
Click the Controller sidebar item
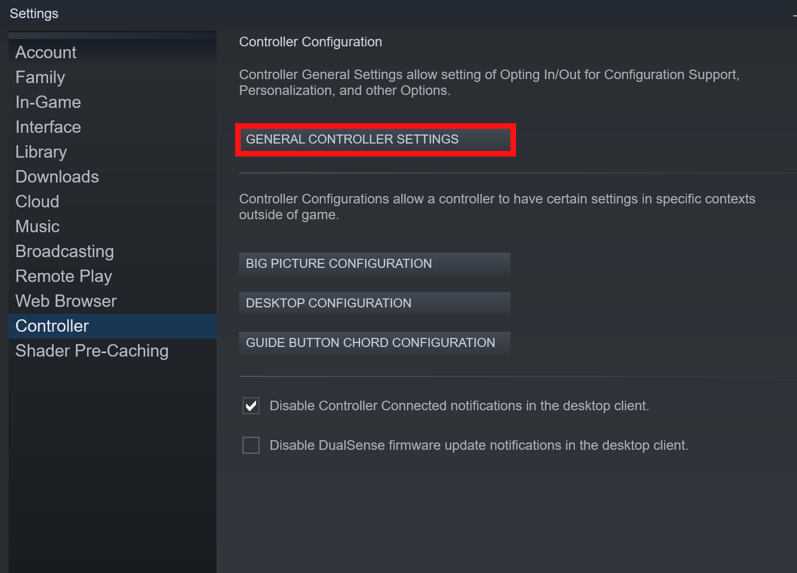coord(52,326)
